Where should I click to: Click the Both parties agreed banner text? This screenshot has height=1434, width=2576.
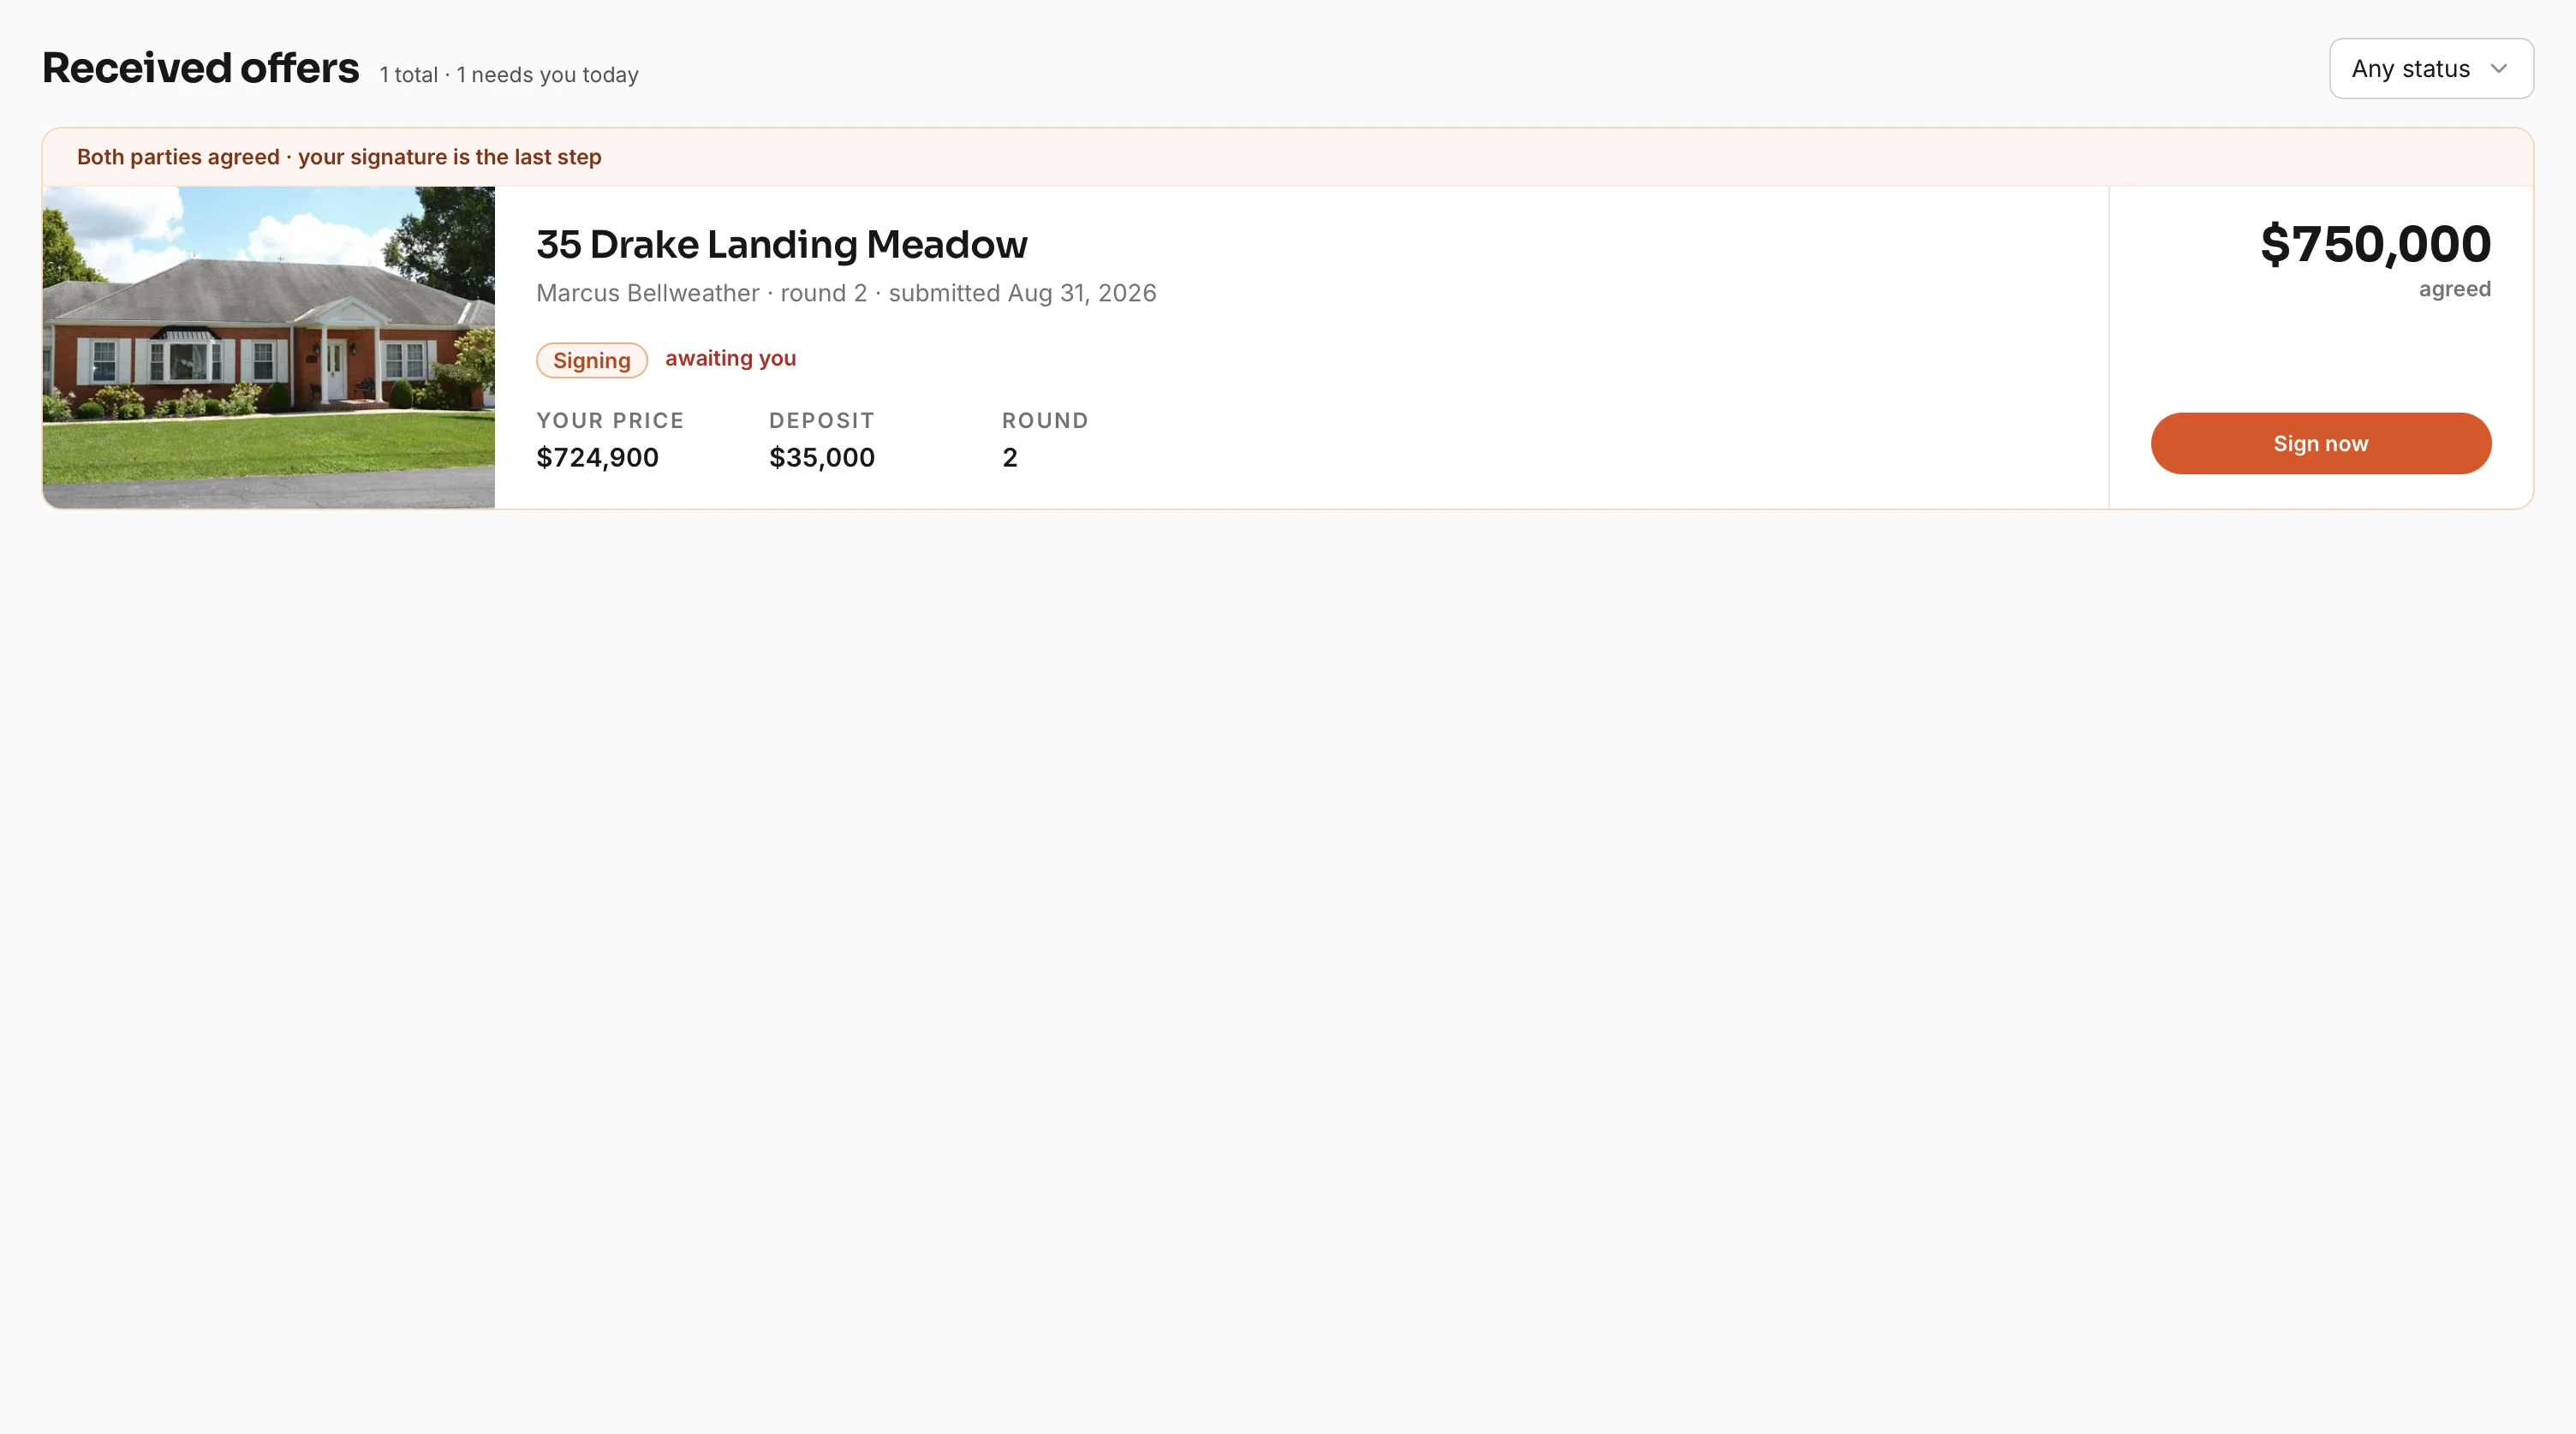click(x=339, y=157)
